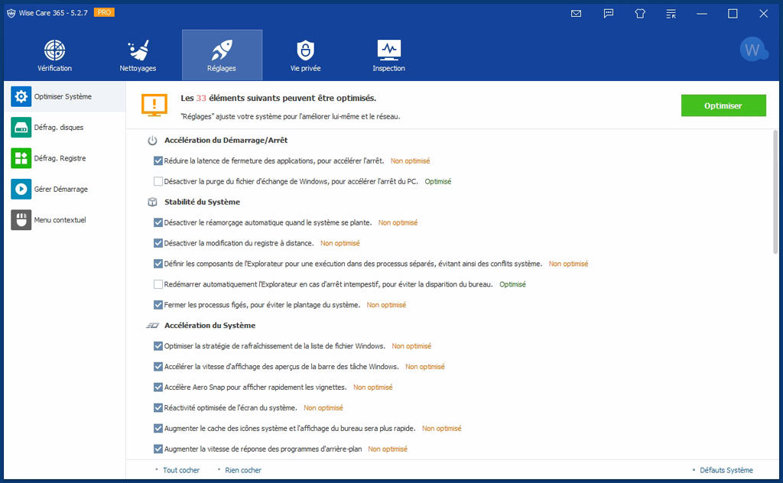Toggle Optimiser la stratégie de rafraîchissement checkbox
Image resolution: width=783 pixels, height=483 pixels.
point(158,345)
